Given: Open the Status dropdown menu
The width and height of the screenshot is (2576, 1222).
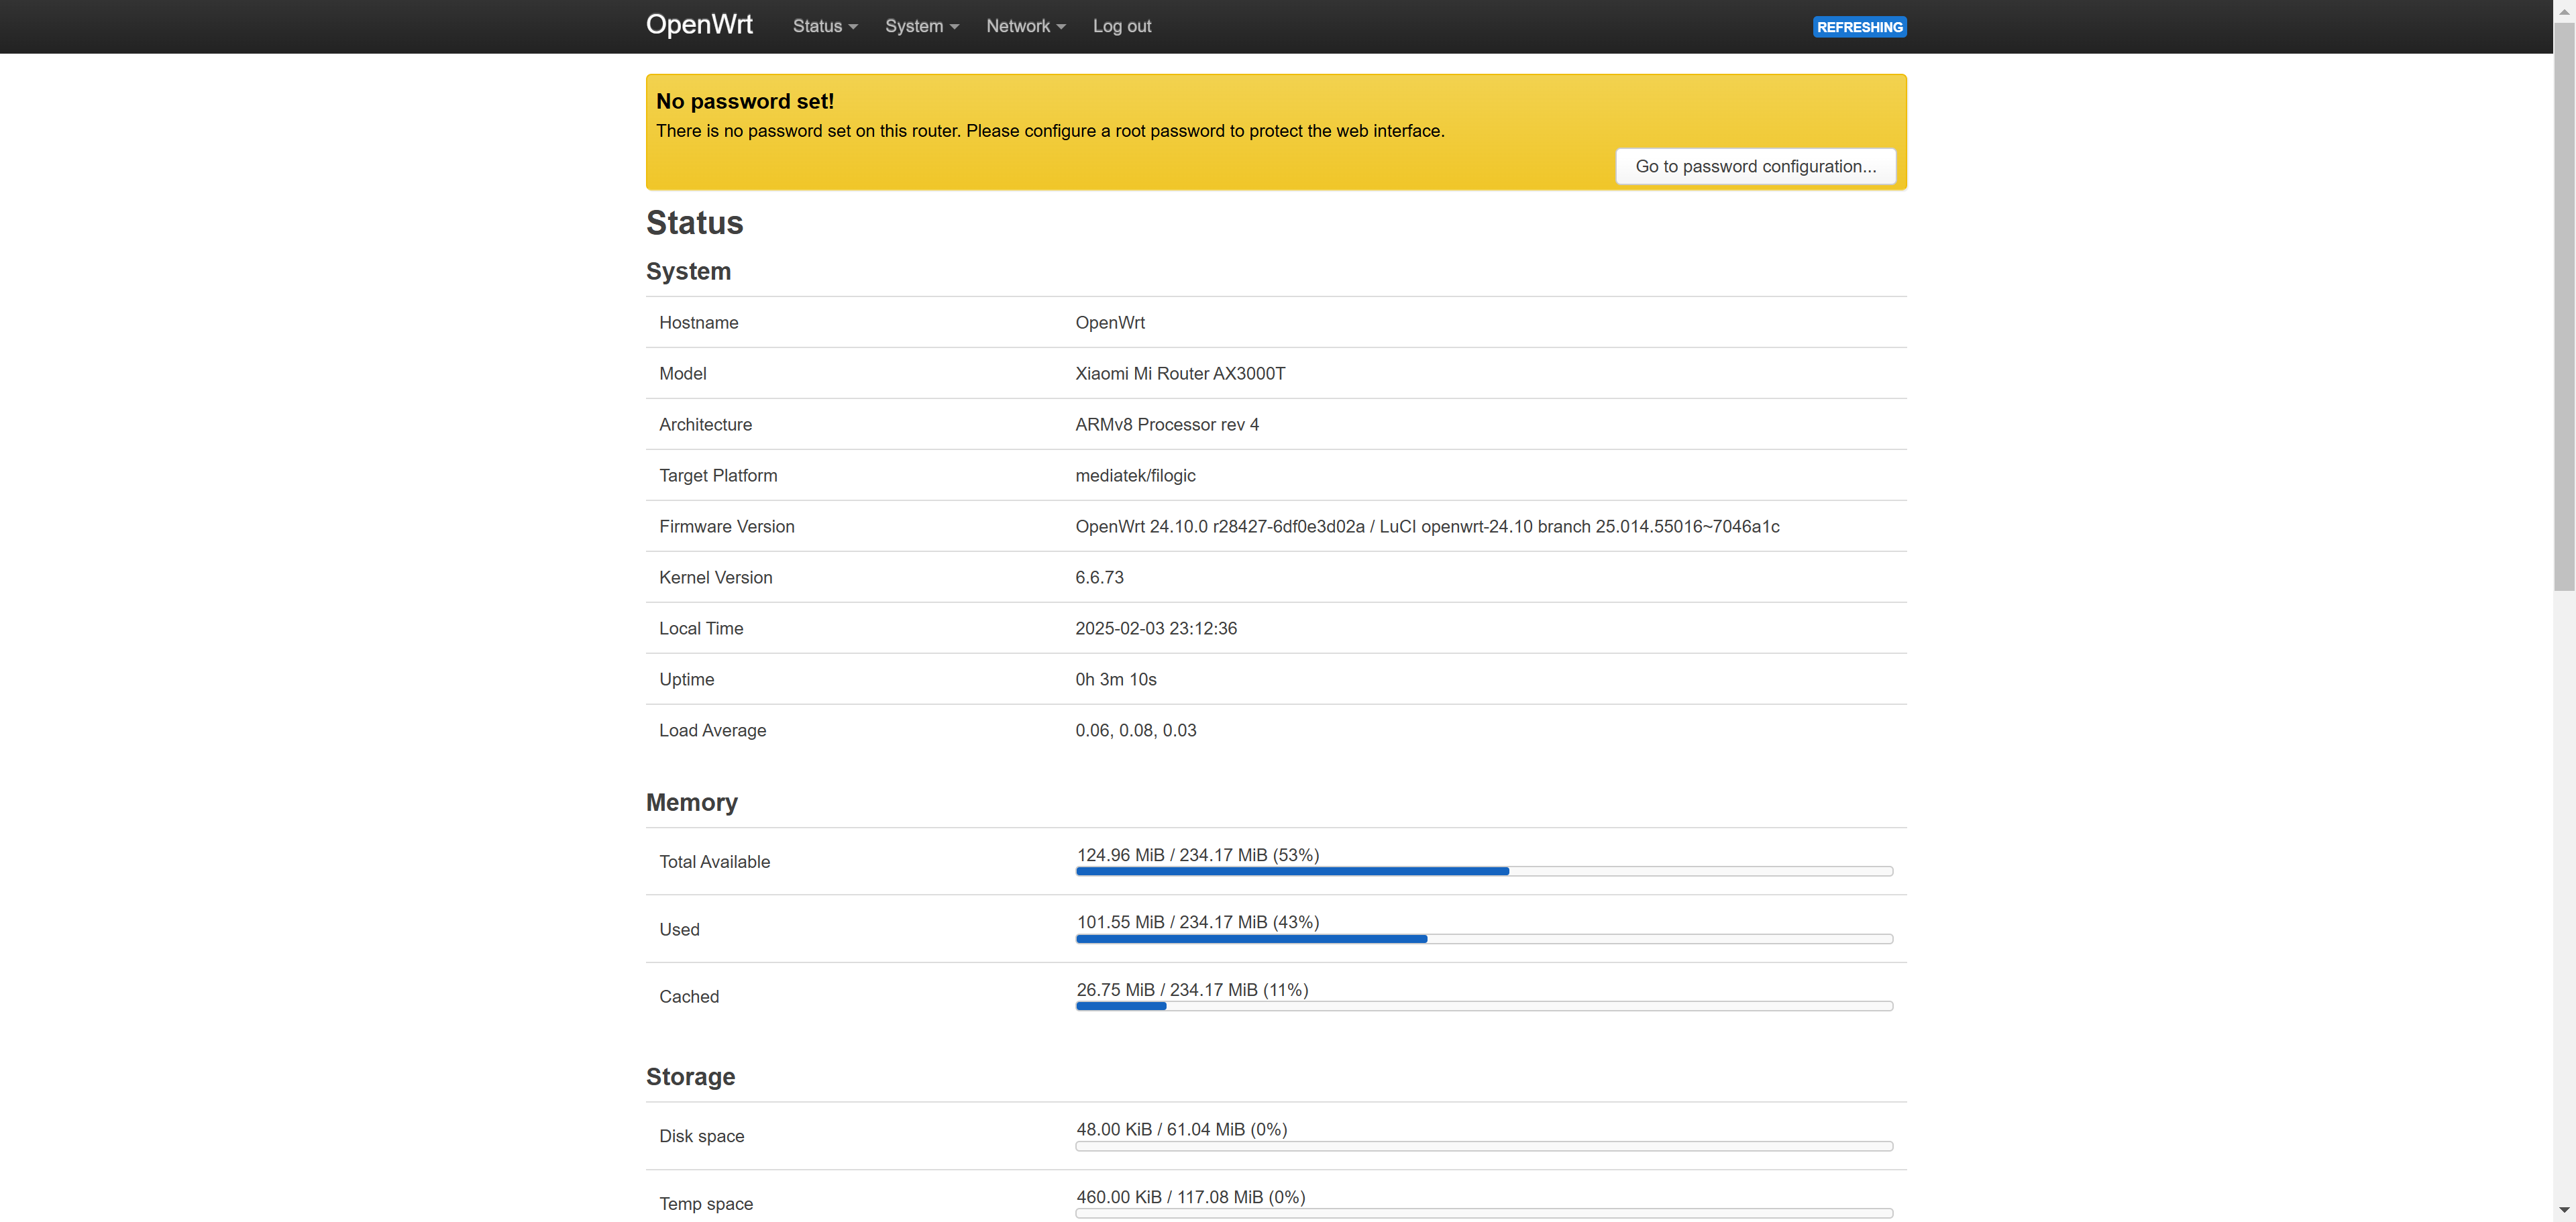Looking at the screenshot, I should point(824,26).
